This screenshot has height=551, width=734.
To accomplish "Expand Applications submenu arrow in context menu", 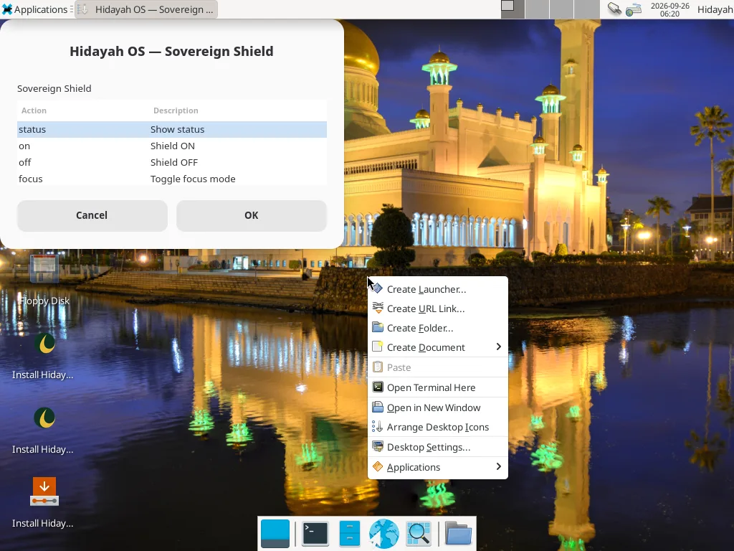I will click(499, 466).
